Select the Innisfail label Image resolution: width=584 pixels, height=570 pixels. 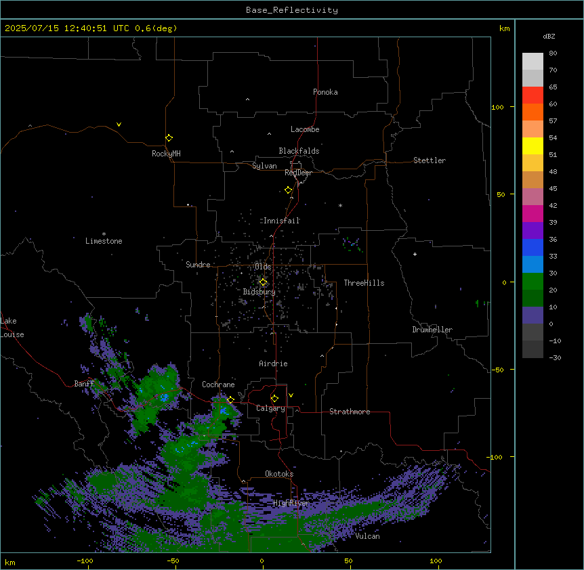pos(282,221)
